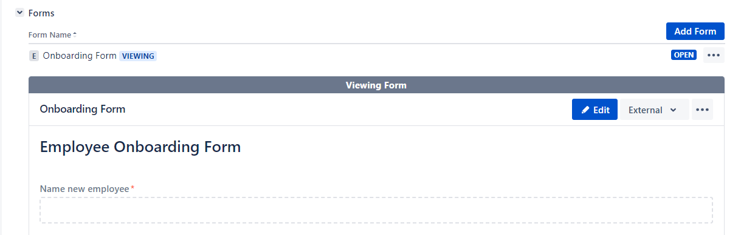Click the Edit button
This screenshot has height=235, width=741.
[x=595, y=110]
